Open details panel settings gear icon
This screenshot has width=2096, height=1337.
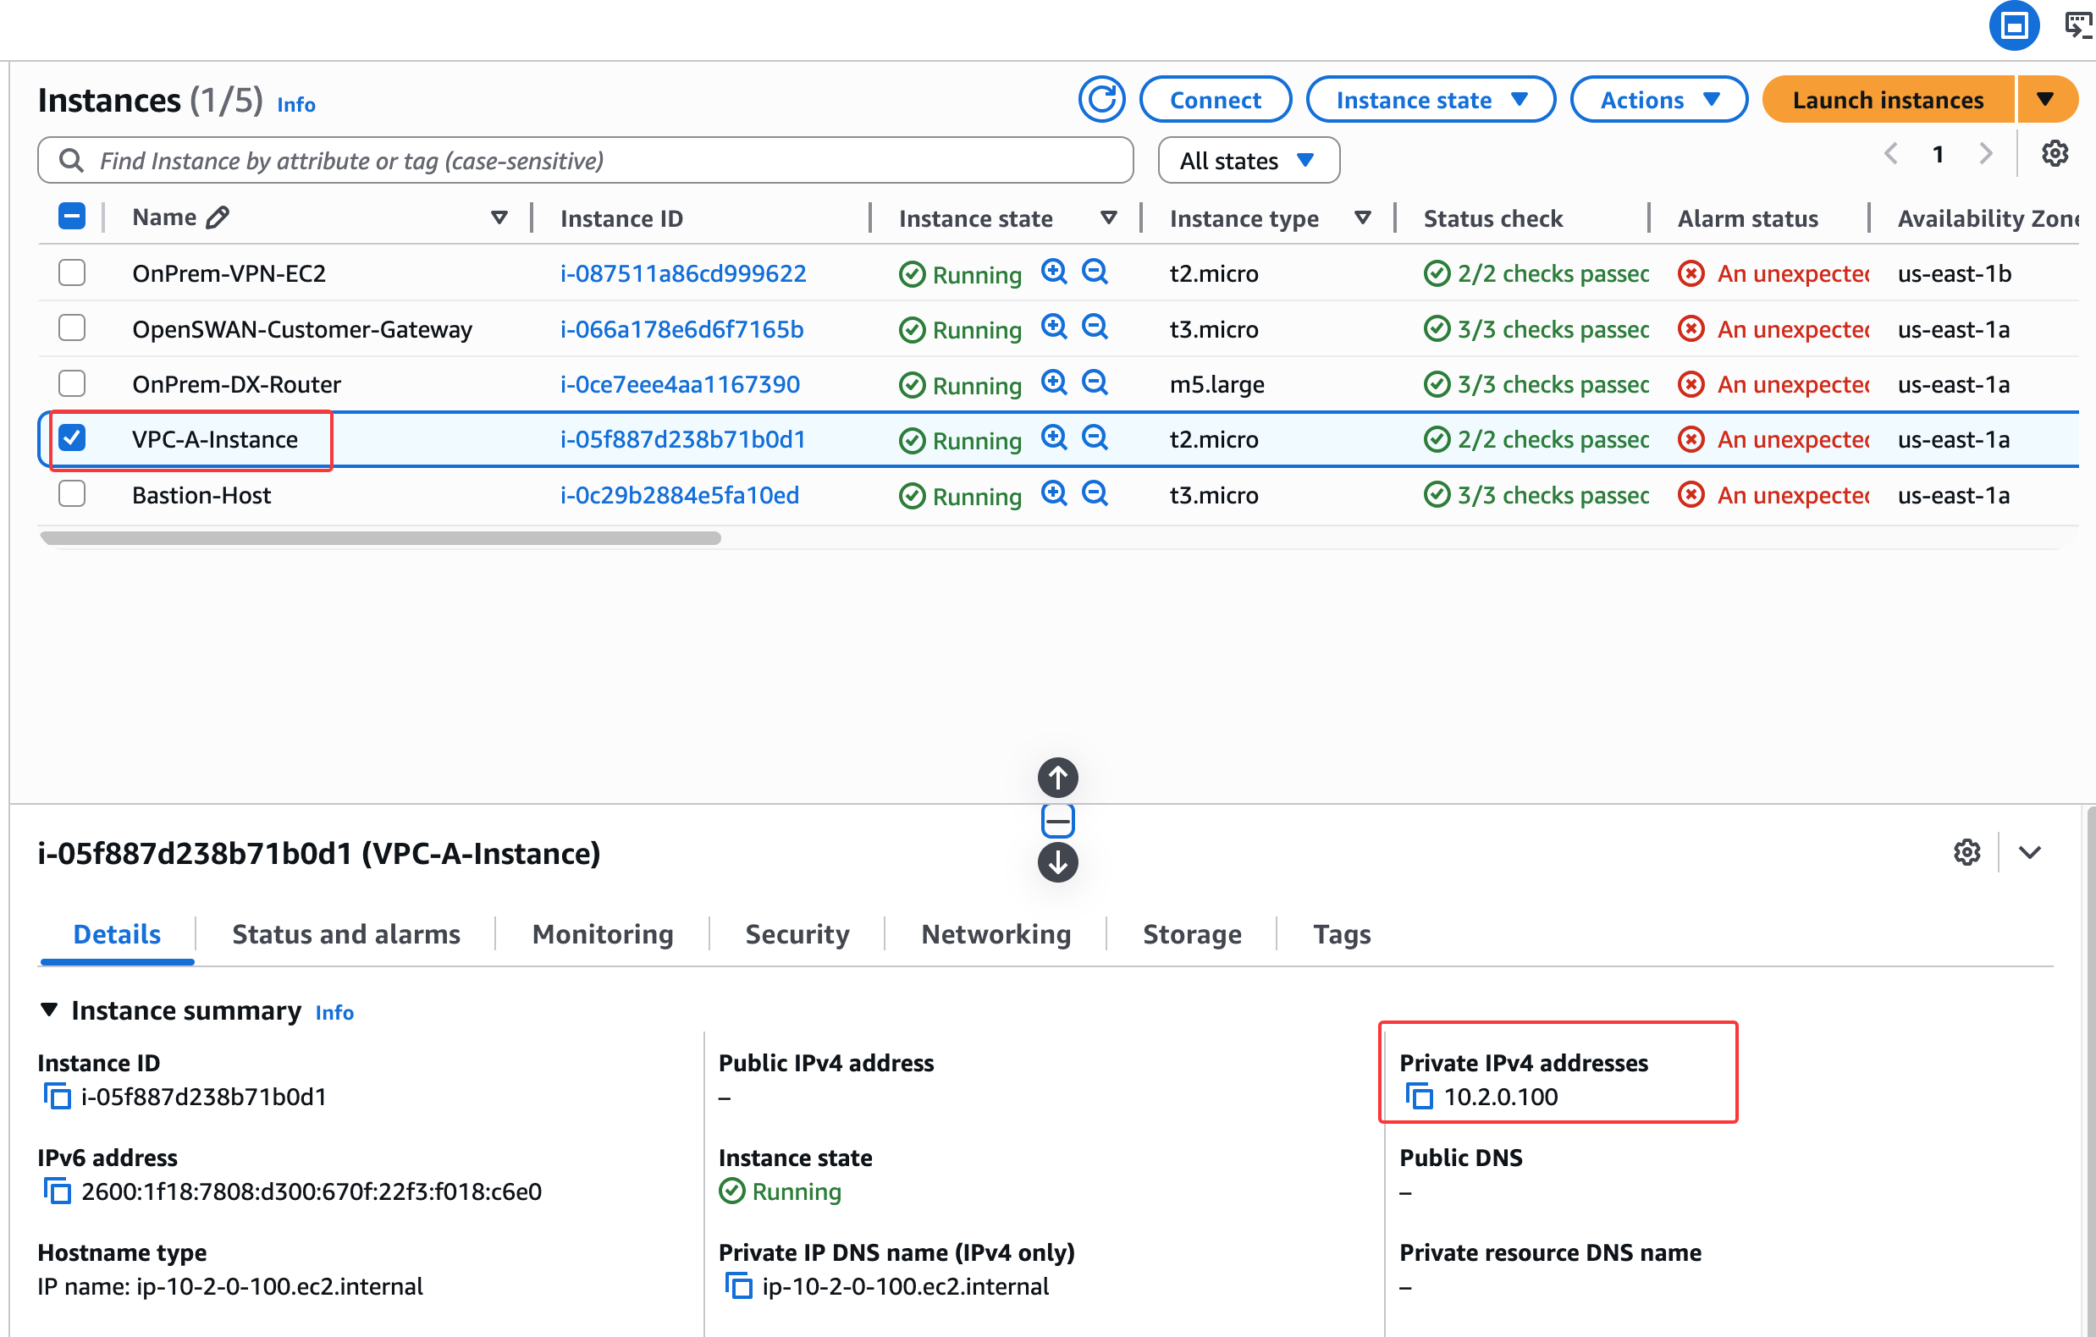click(1966, 852)
